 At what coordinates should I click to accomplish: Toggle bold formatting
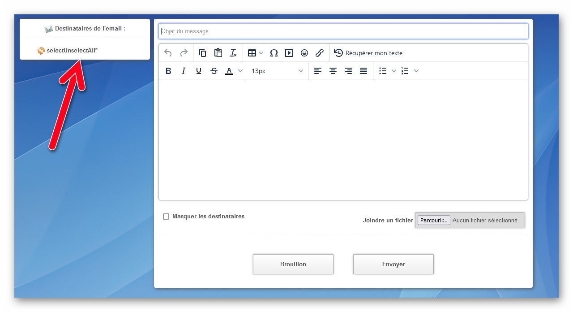coord(168,71)
